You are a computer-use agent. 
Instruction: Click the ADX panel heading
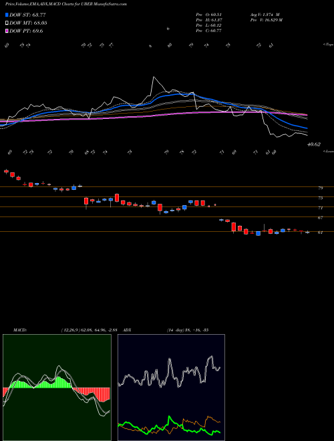127,330
